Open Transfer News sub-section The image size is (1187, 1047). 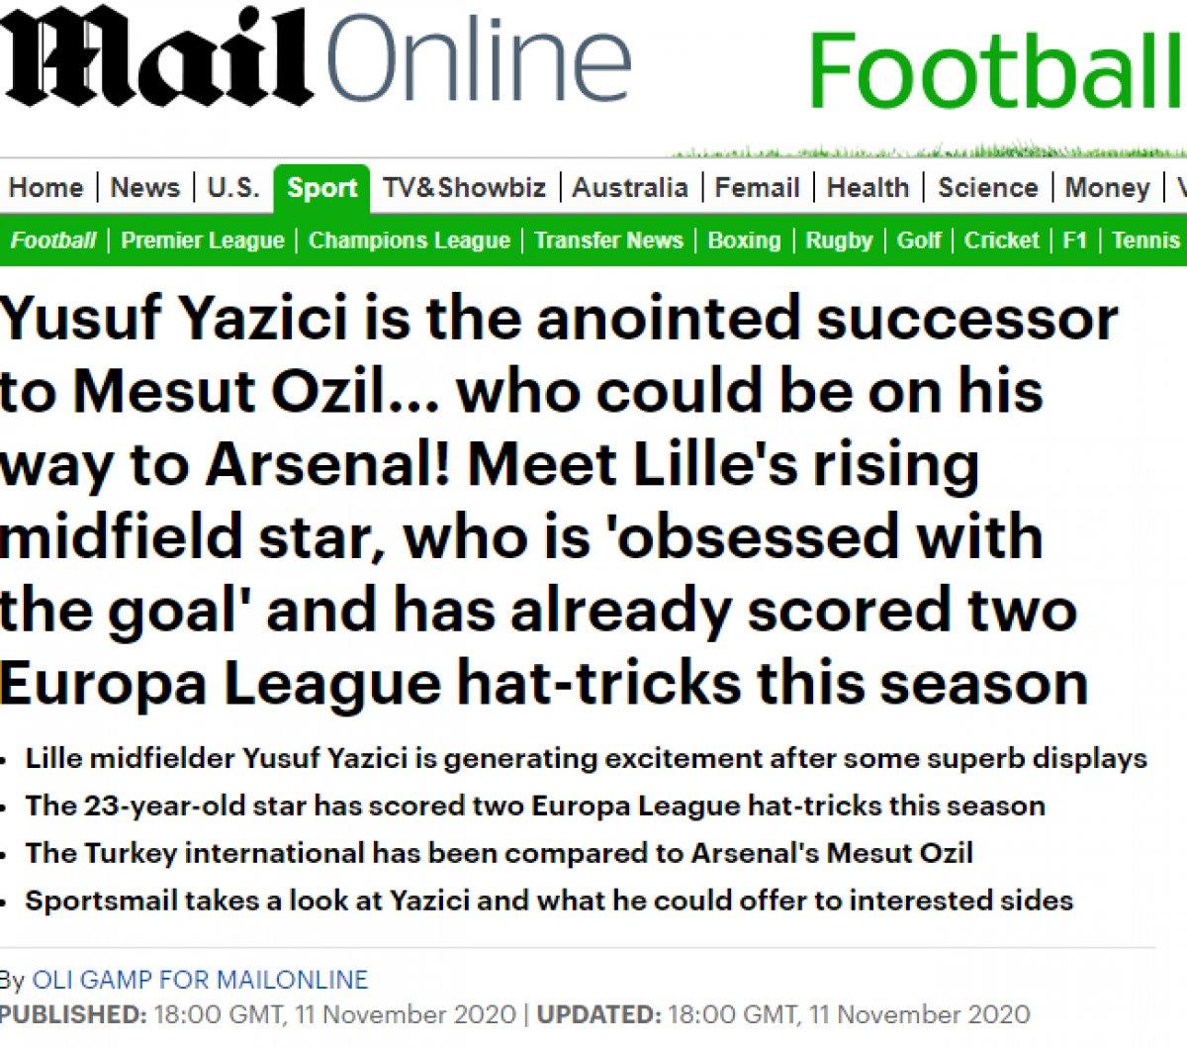pyautogui.click(x=608, y=240)
